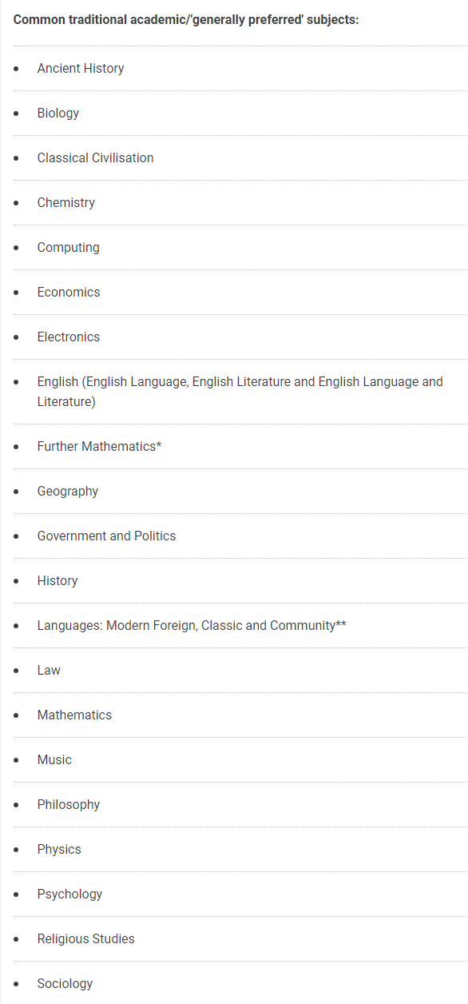Click the 'generally preferred' subjects heading
Image resolution: width=468 pixels, height=1004 pixels.
[x=186, y=19]
